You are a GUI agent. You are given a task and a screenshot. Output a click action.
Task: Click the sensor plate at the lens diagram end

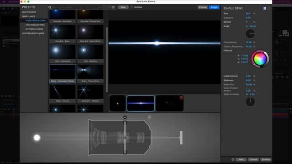pos(181,138)
